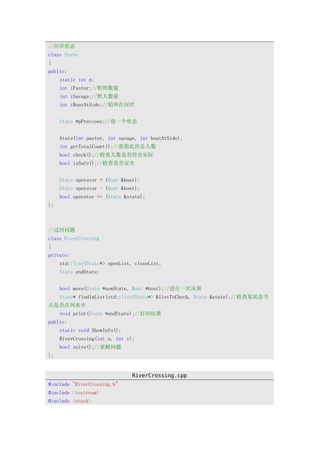Click the line "void print(State *endState);//打印结果"
Screen dimensions: 319x451
(110, 314)
